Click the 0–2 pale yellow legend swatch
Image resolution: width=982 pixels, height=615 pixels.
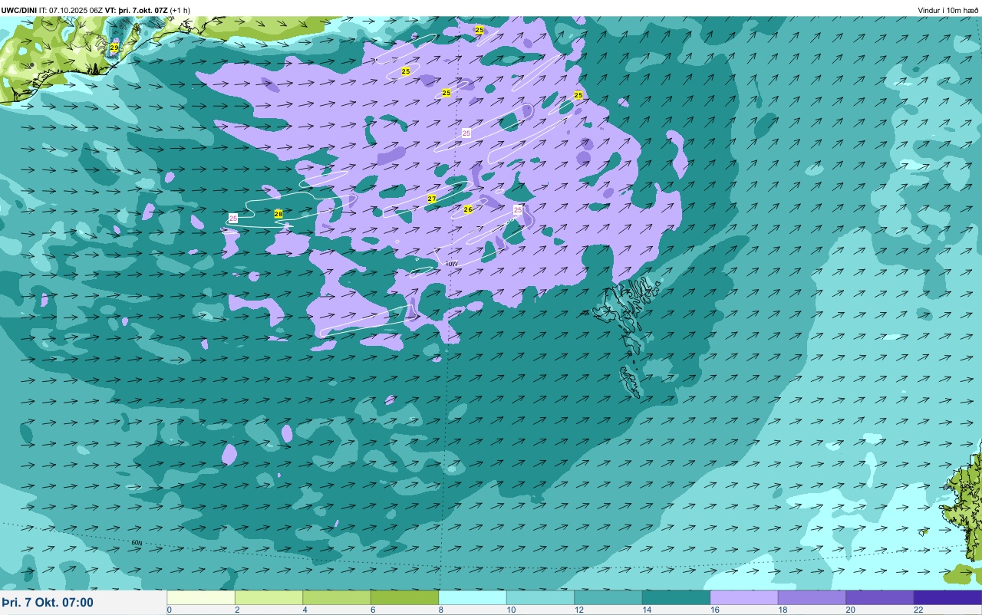[201, 597]
